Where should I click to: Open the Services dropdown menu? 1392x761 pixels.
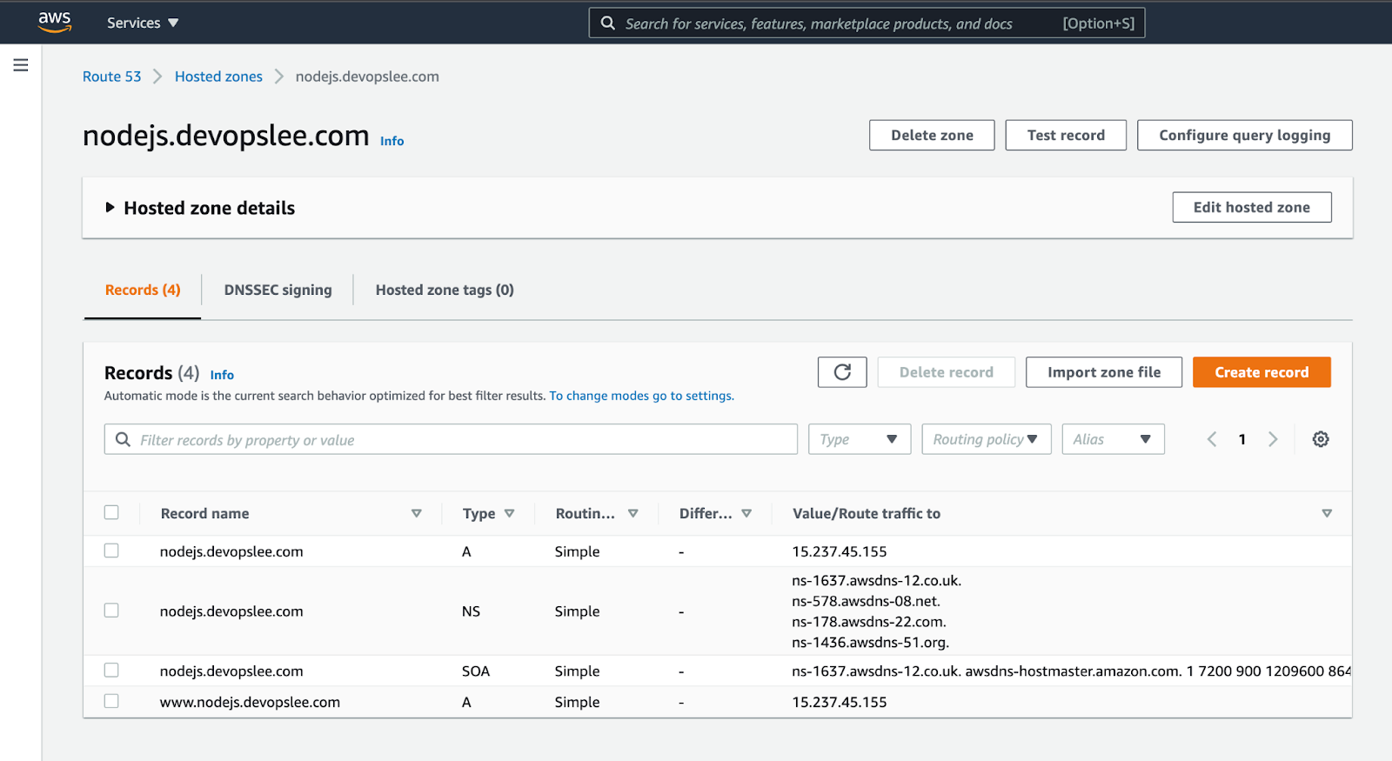click(143, 23)
